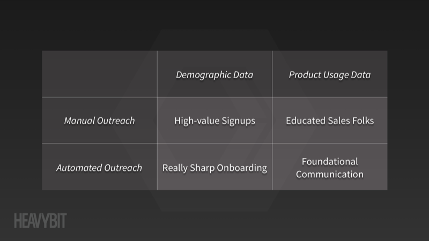Choose the Manual Outreach row label
This screenshot has width=429, height=241.
[x=100, y=120]
